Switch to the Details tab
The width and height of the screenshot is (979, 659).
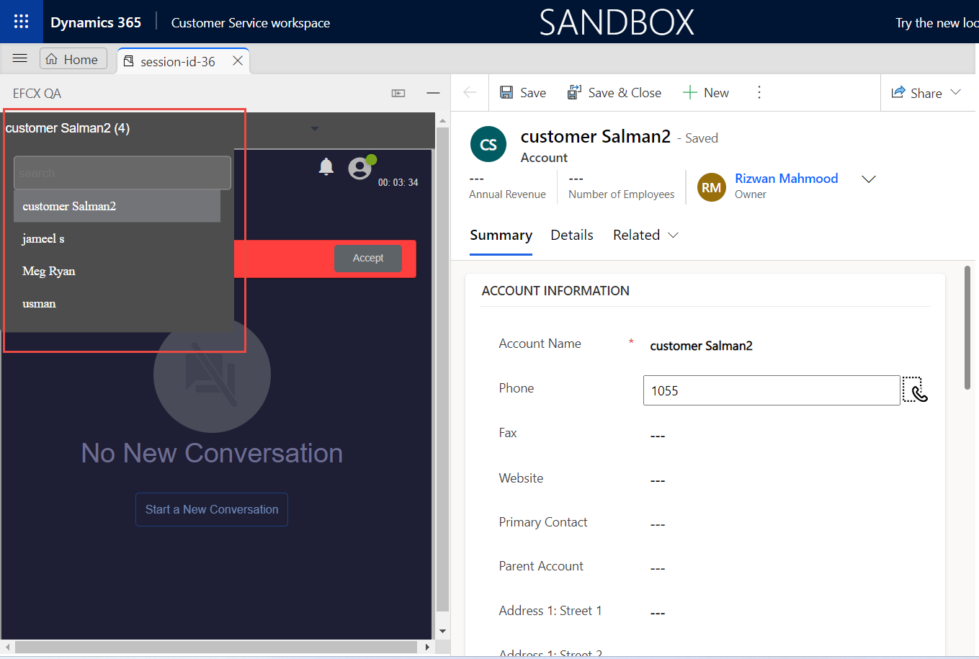[571, 236]
